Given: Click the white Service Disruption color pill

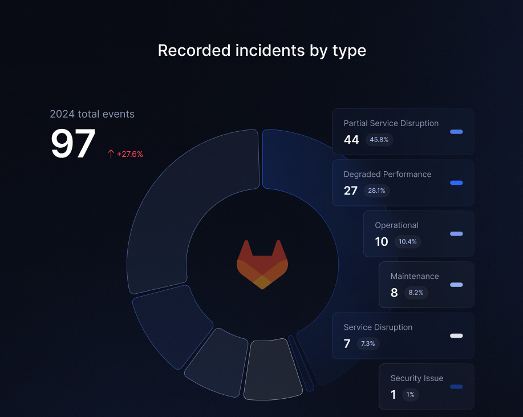Looking at the screenshot, I should pos(456,335).
